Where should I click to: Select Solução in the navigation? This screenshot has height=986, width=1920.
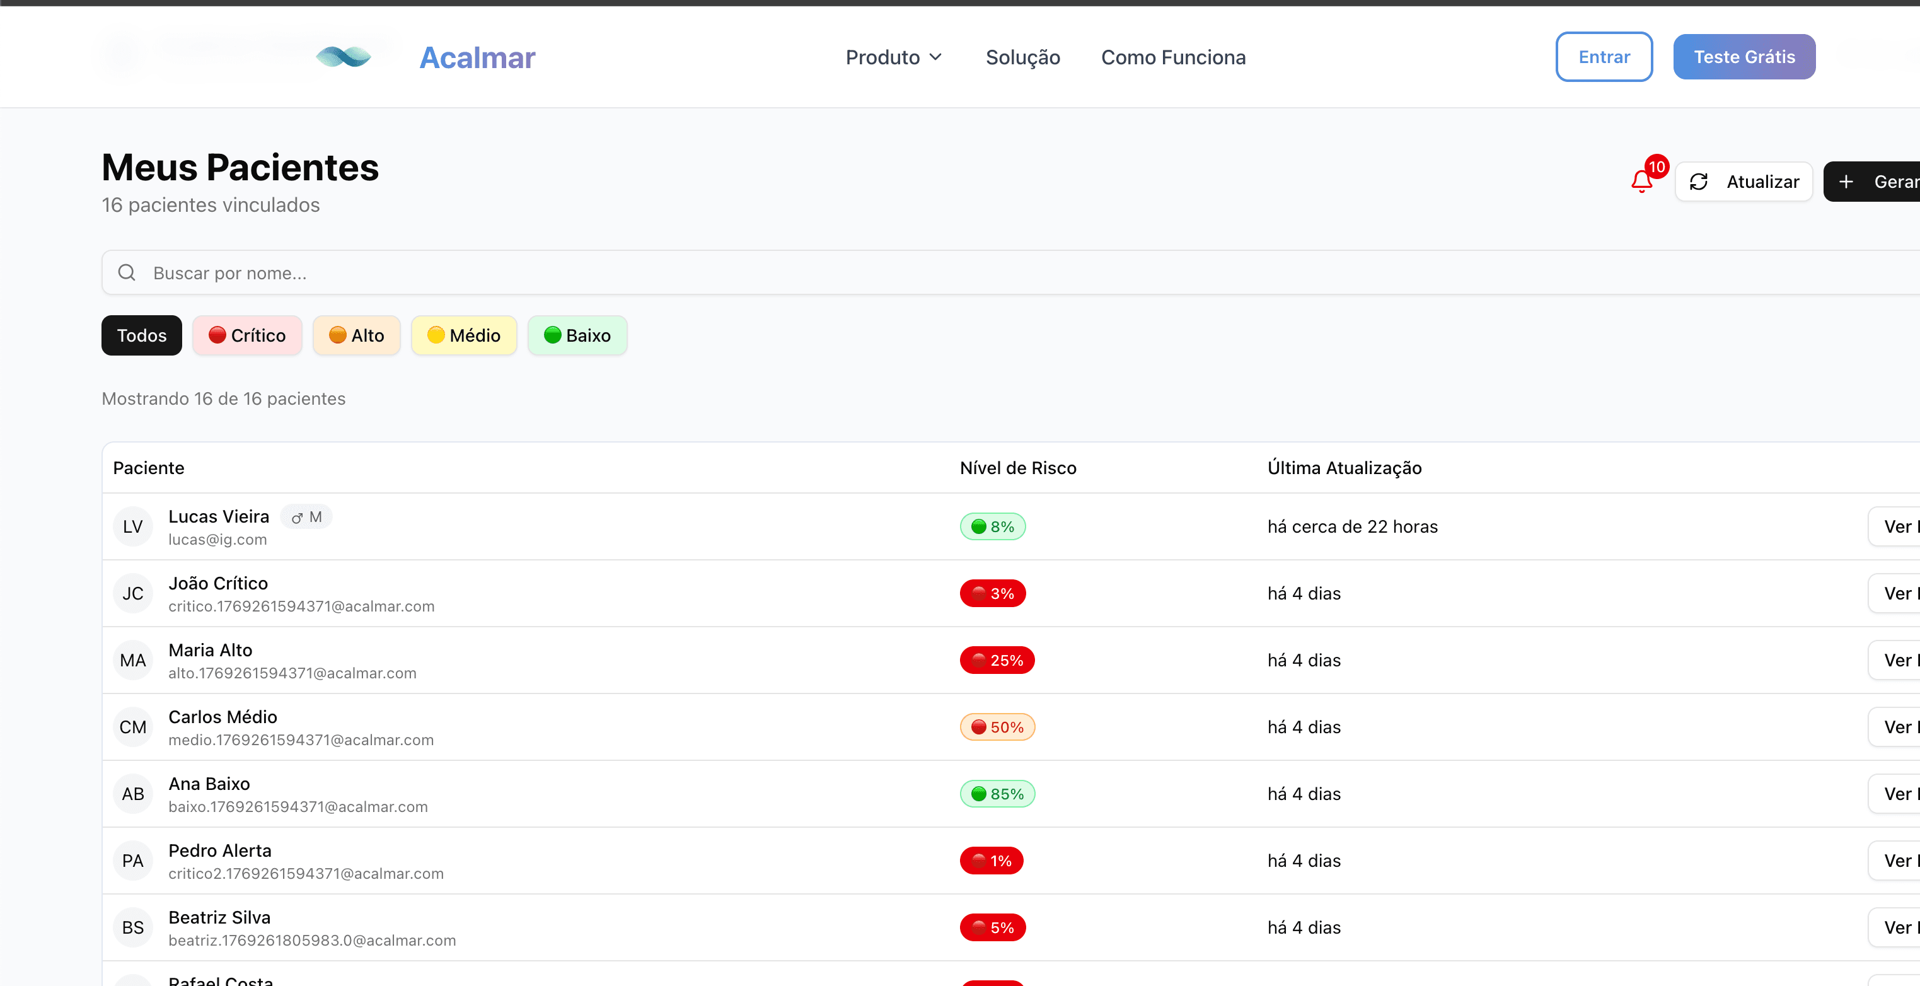pyautogui.click(x=1022, y=57)
